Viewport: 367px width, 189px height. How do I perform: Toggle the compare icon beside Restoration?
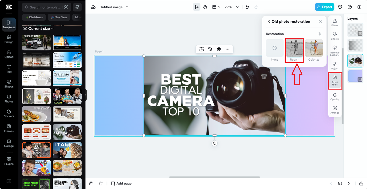tap(319, 34)
